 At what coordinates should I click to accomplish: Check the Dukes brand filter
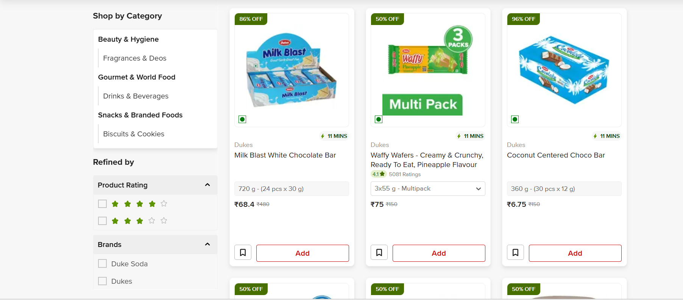(103, 281)
